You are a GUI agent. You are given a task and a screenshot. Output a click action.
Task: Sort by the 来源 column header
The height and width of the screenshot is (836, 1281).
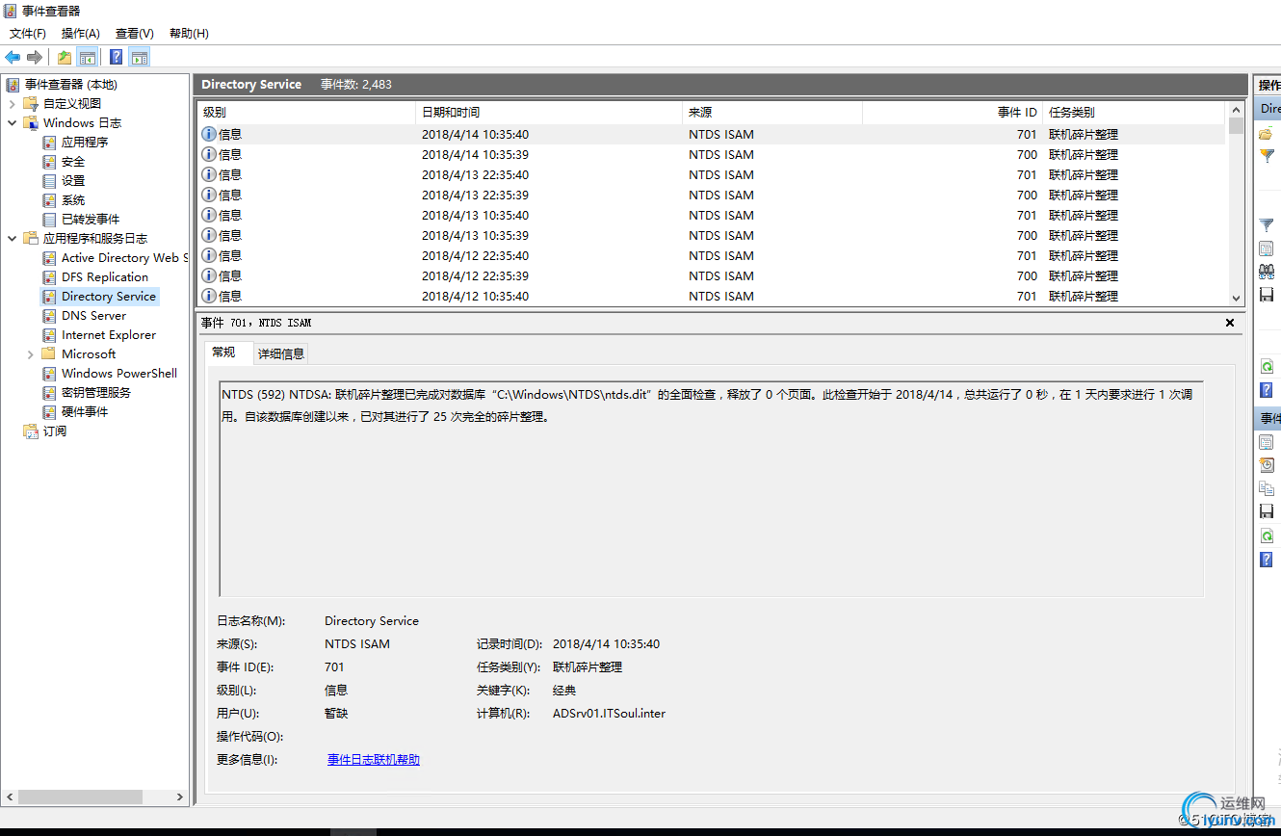click(772, 113)
